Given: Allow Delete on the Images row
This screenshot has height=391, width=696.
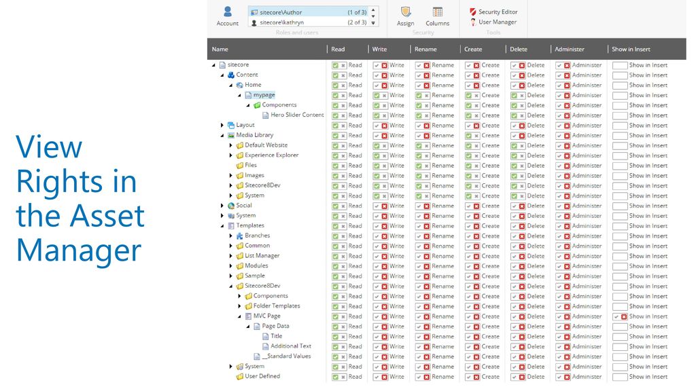Looking at the screenshot, I should [514, 176].
